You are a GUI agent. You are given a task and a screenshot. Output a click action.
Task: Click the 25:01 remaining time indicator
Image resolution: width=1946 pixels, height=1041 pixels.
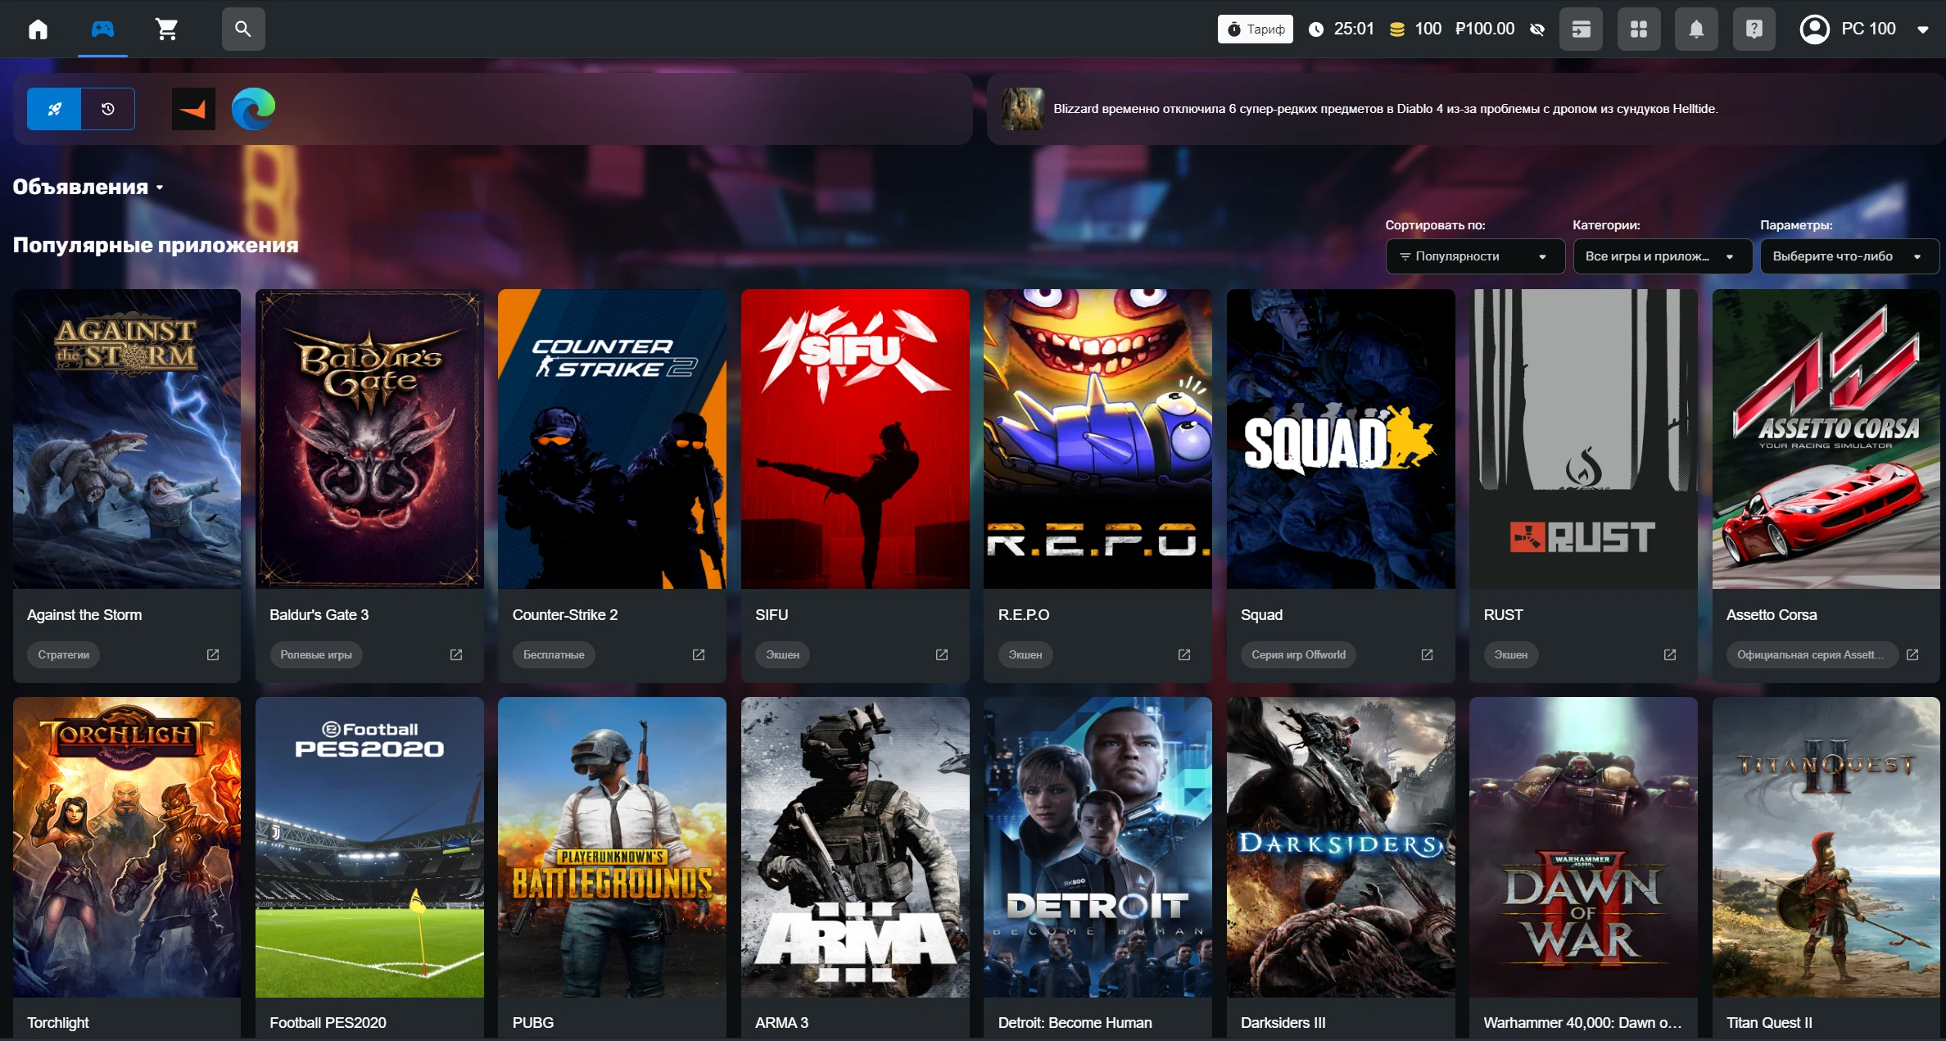(1342, 29)
